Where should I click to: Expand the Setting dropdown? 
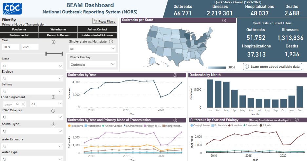point(32,92)
